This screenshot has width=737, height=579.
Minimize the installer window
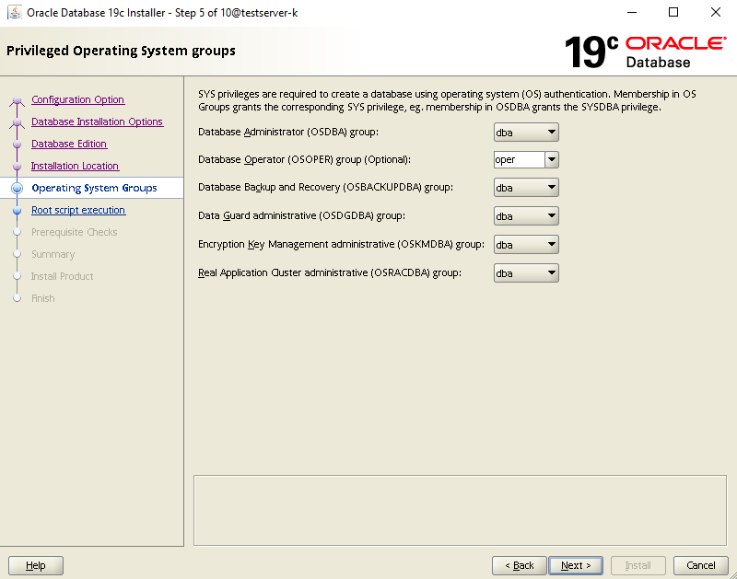(x=632, y=12)
